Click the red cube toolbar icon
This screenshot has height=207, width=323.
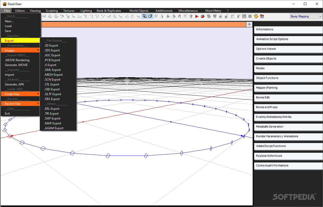tap(203, 16)
